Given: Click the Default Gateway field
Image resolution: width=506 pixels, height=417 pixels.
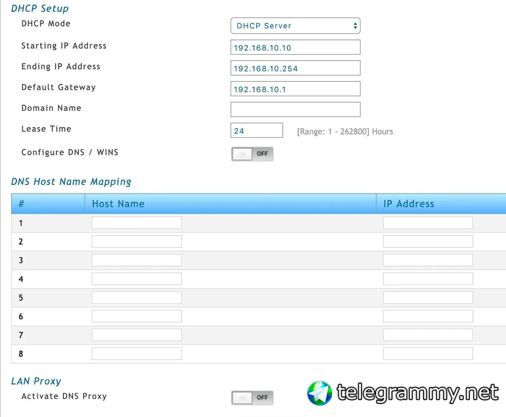Looking at the screenshot, I should (295, 89).
